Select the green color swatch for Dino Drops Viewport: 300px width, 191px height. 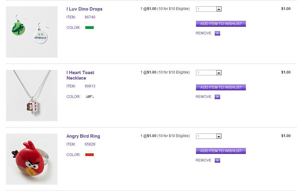(x=90, y=28)
